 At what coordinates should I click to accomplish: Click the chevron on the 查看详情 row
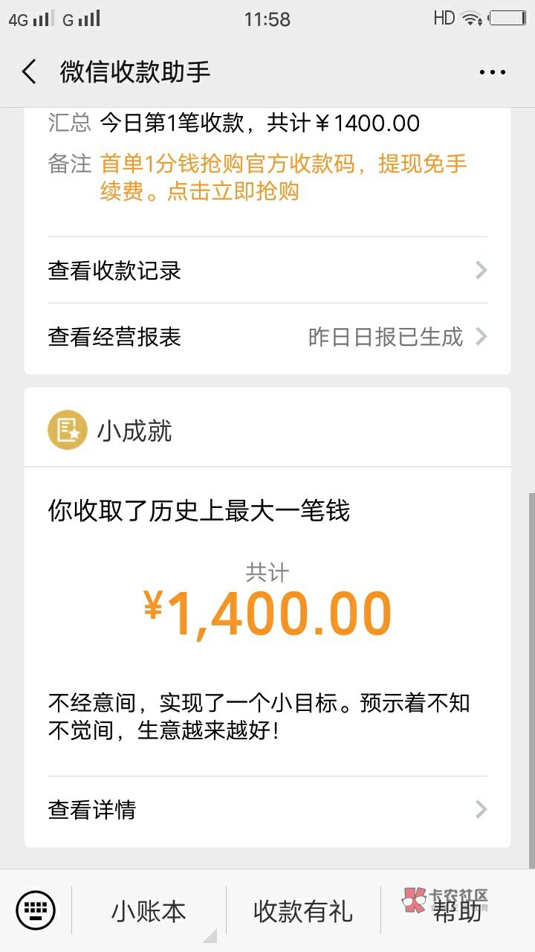(x=481, y=809)
